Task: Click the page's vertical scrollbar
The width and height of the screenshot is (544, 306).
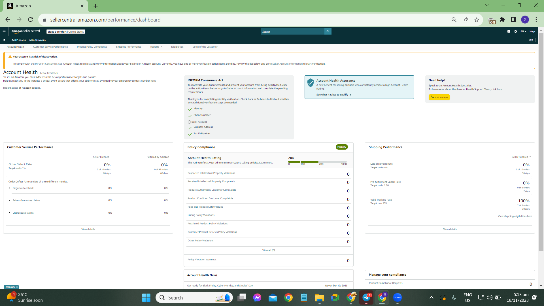Action: pos(541,142)
